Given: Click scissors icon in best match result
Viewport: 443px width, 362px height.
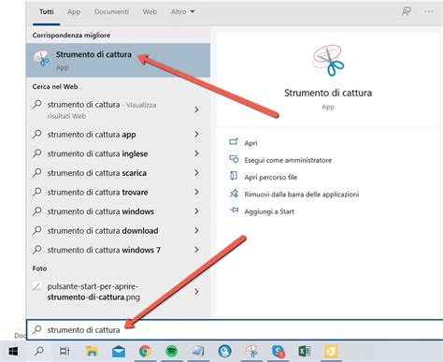Looking at the screenshot, I should point(42,58).
